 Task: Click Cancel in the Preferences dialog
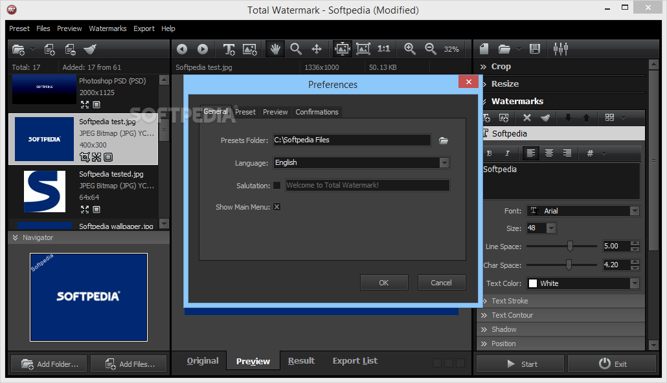click(x=441, y=283)
